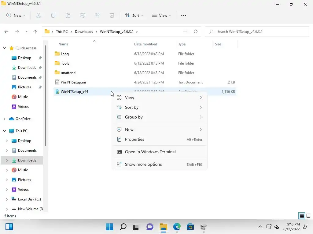Click the WinNTSetup icon on taskbar

pyautogui.click(x=204, y=227)
